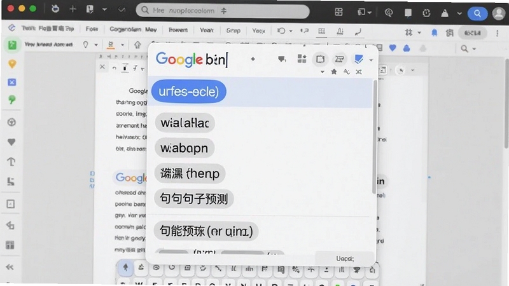Click the blue pin key on keyboard row
The width and height of the screenshot is (509, 286).
(125, 268)
